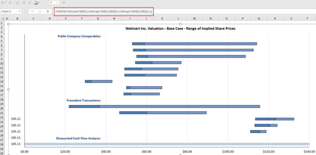Select the topmost Public Company Comparables bar

point(194,44)
